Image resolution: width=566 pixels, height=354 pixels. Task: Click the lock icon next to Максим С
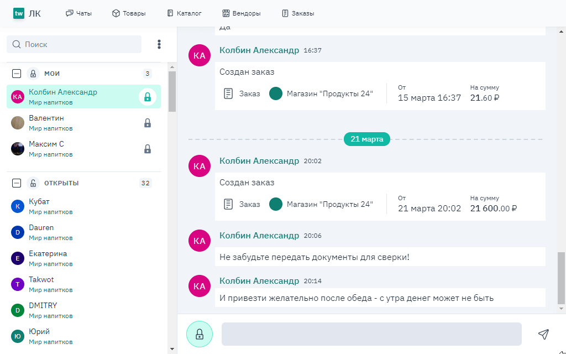coord(148,149)
